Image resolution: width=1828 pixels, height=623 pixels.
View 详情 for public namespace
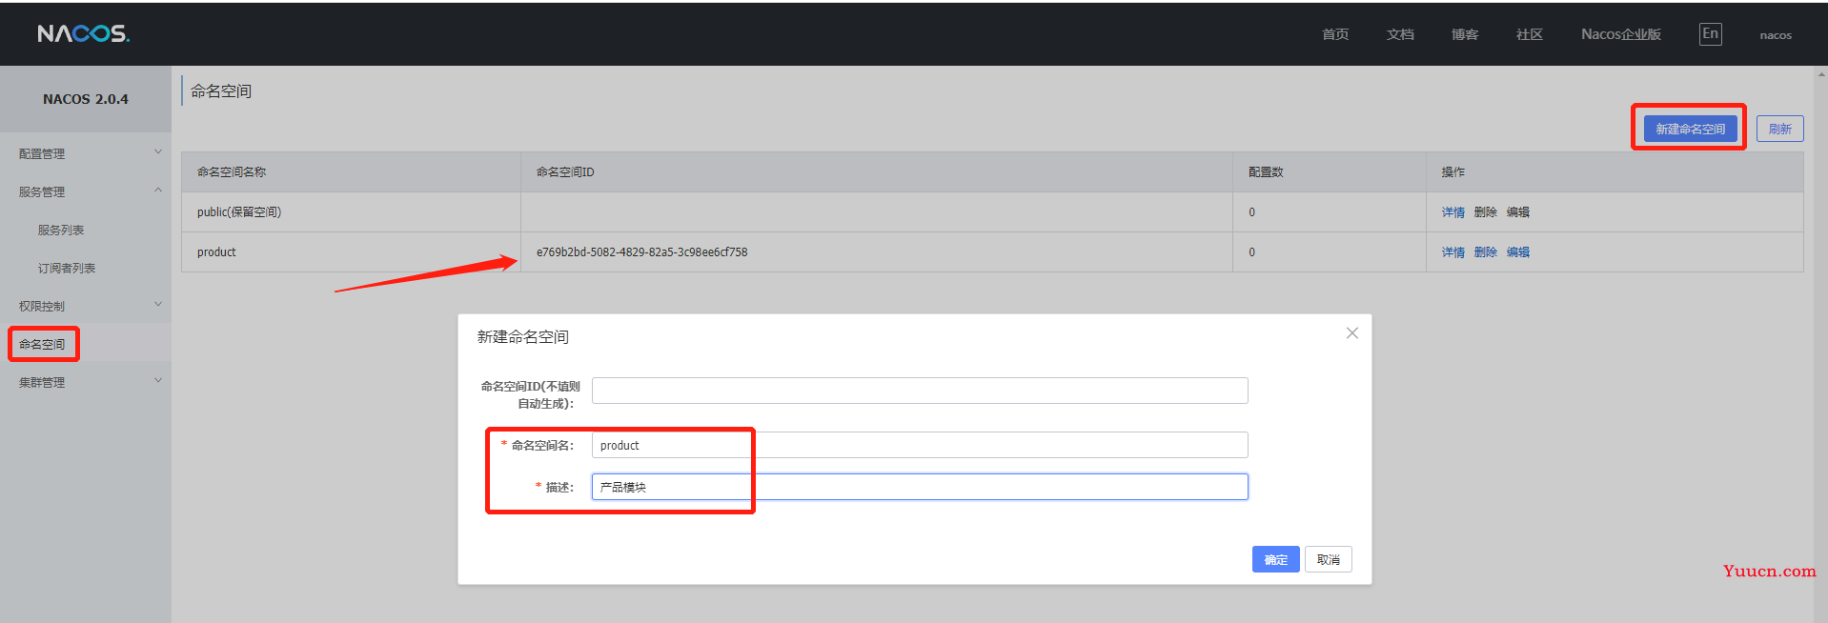(x=1453, y=212)
